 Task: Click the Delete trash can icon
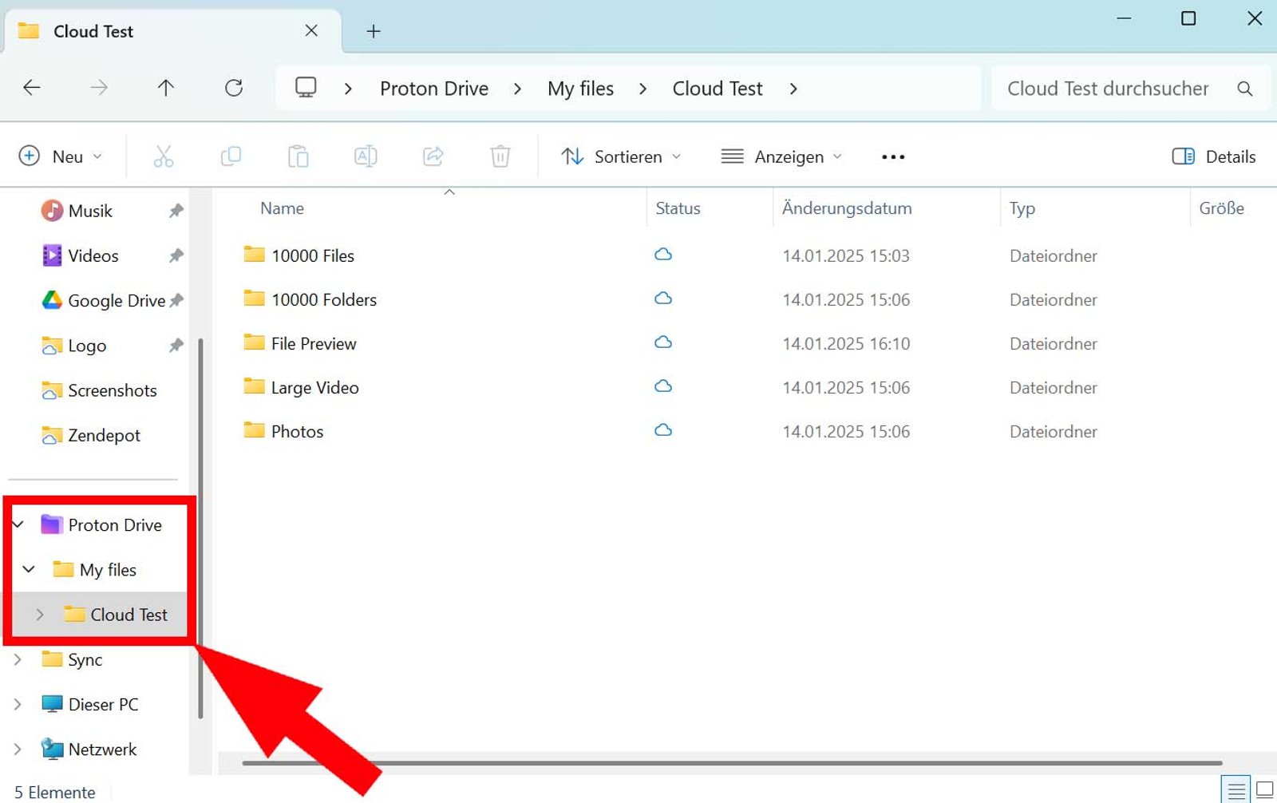(500, 156)
